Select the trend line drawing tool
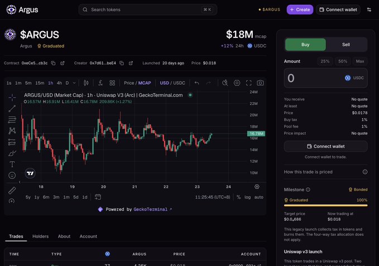This screenshot has height=266, width=379. (x=12, y=109)
